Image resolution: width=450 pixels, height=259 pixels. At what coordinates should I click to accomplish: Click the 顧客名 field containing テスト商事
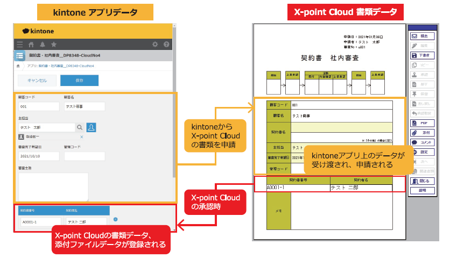[85, 106]
